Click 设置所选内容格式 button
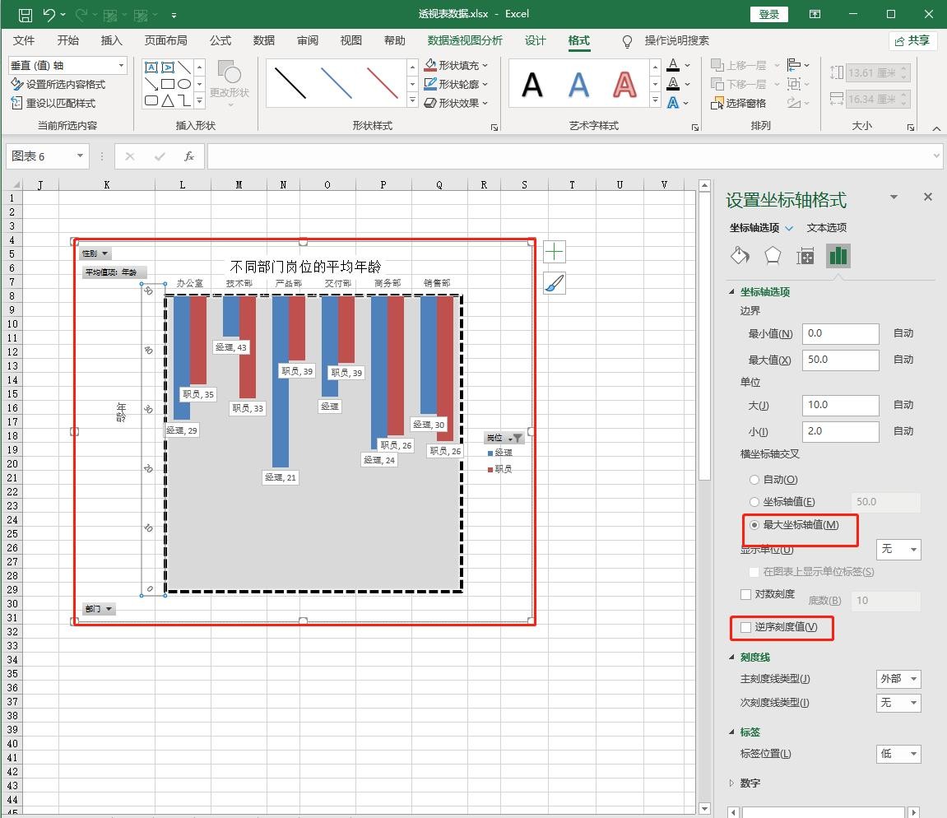Screen dimensions: 947x818 point(58,84)
